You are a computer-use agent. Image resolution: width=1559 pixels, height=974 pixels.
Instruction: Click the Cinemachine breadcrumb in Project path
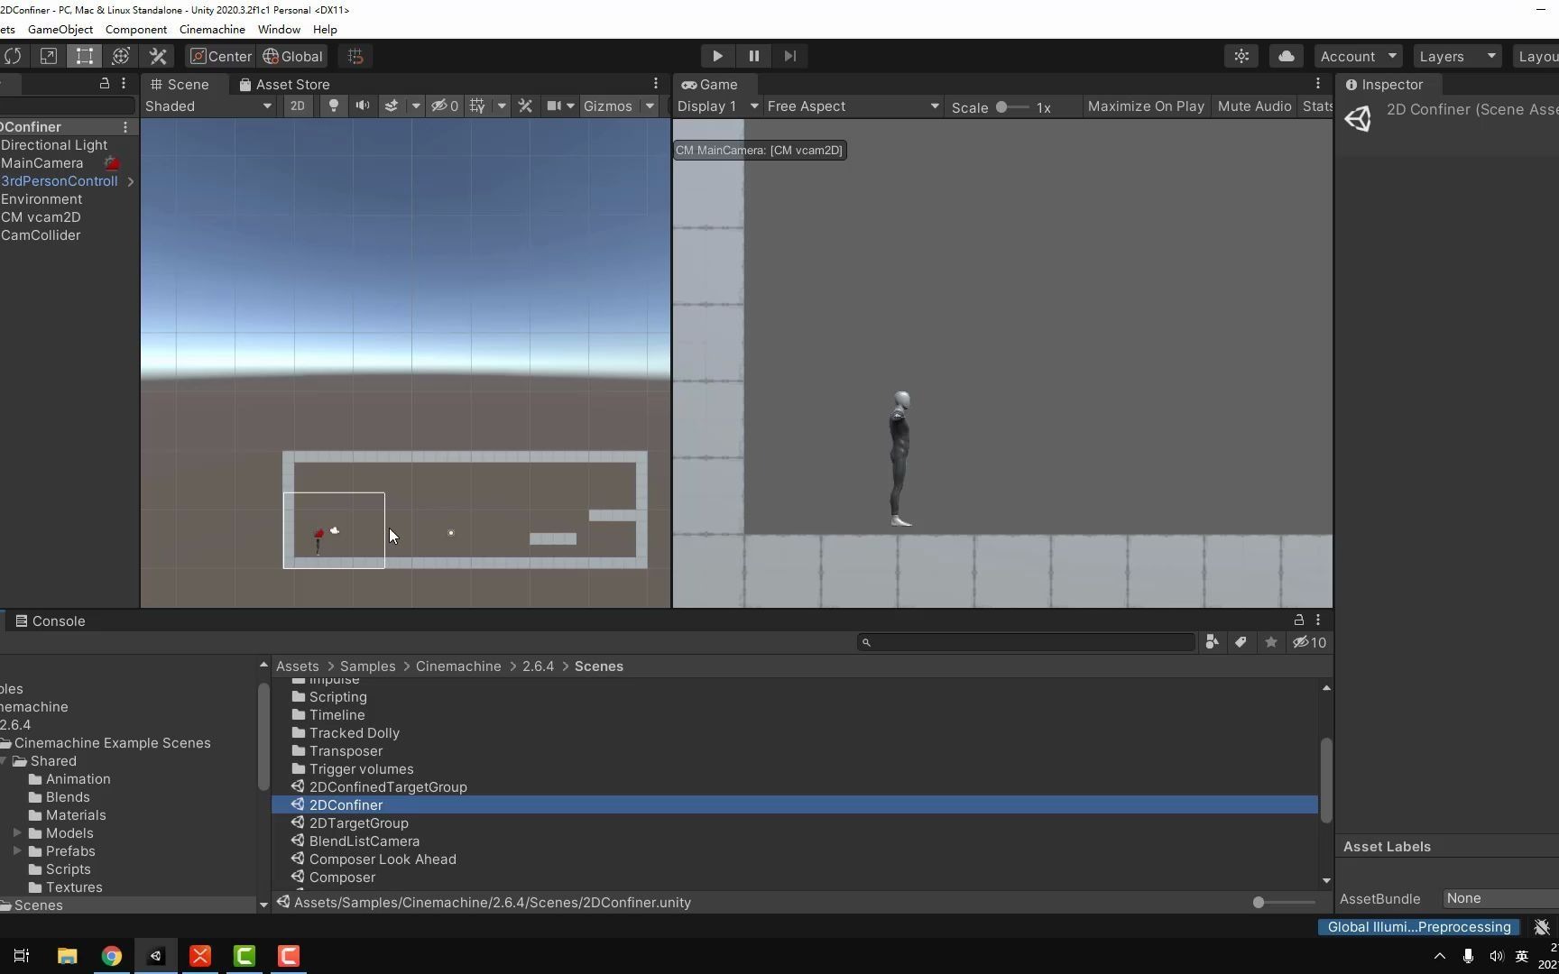pyautogui.click(x=457, y=666)
